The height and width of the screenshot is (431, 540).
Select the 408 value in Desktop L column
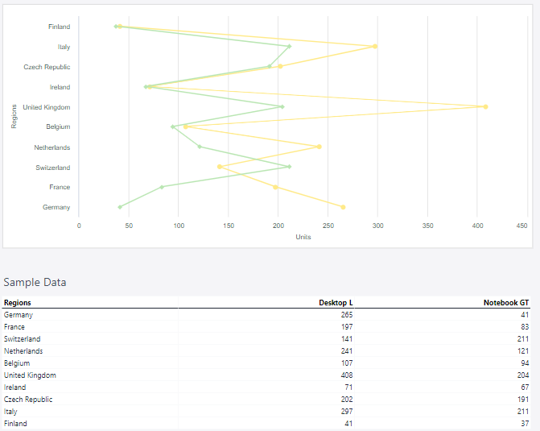[x=347, y=375]
